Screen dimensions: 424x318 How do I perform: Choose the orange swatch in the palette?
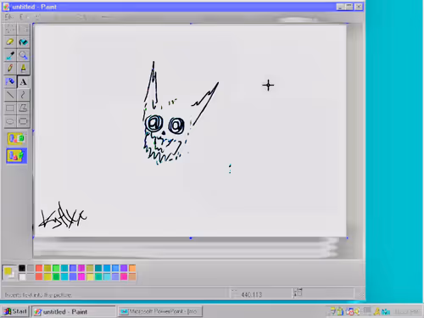tap(132, 268)
